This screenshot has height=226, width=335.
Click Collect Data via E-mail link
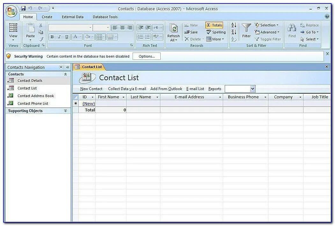pos(127,89)
